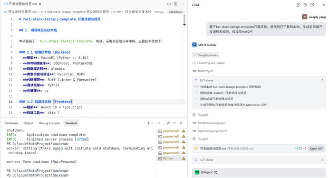Open the markdown preview eye icon

[169, 4]
